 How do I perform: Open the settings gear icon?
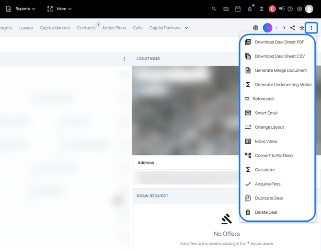(300, 9)
